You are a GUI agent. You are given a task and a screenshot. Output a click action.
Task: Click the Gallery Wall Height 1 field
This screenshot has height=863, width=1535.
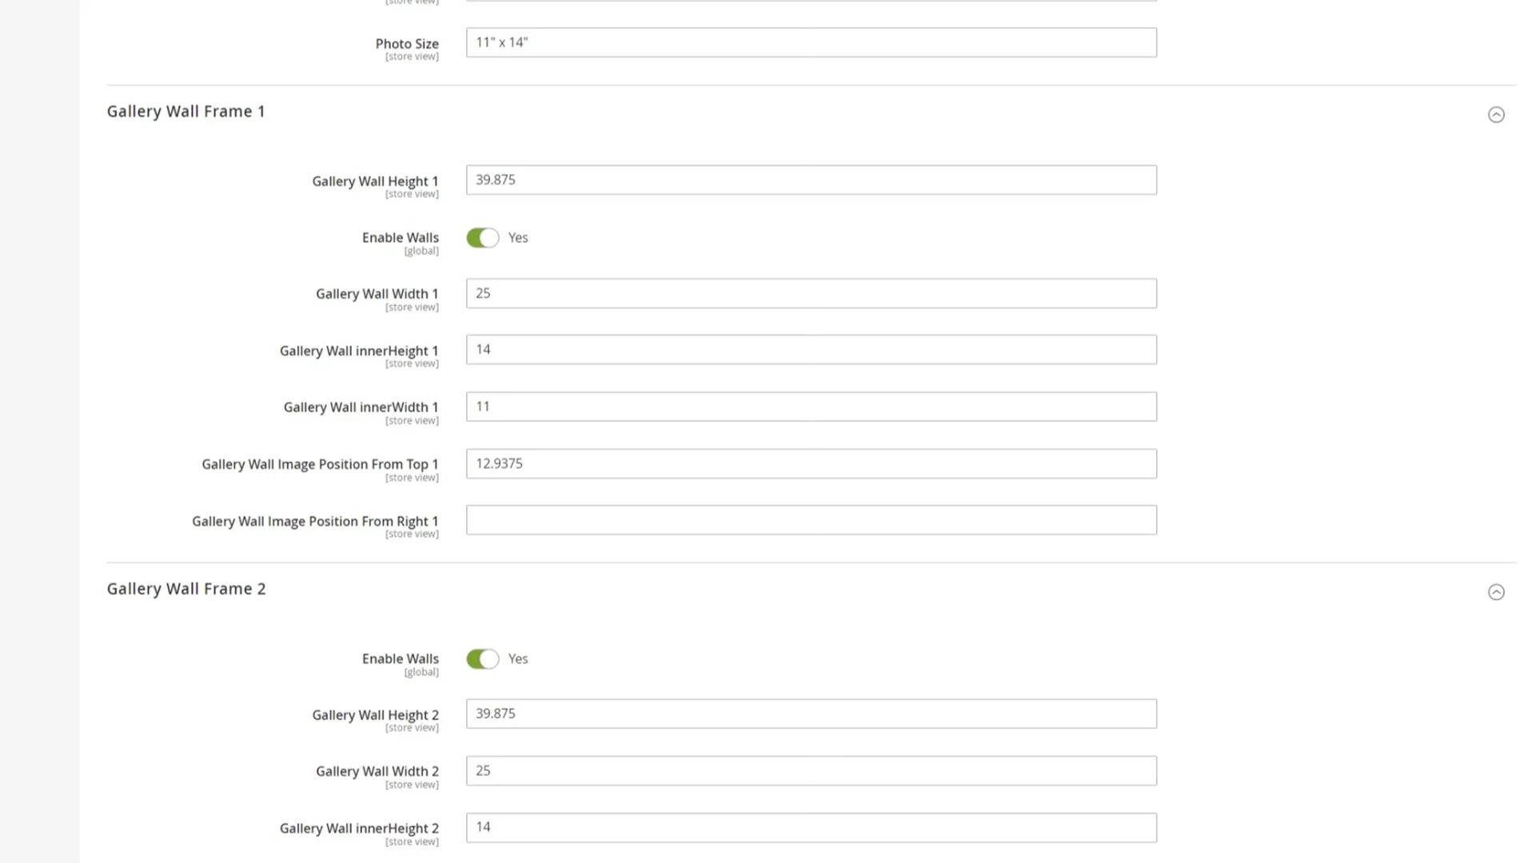(811, 181)
